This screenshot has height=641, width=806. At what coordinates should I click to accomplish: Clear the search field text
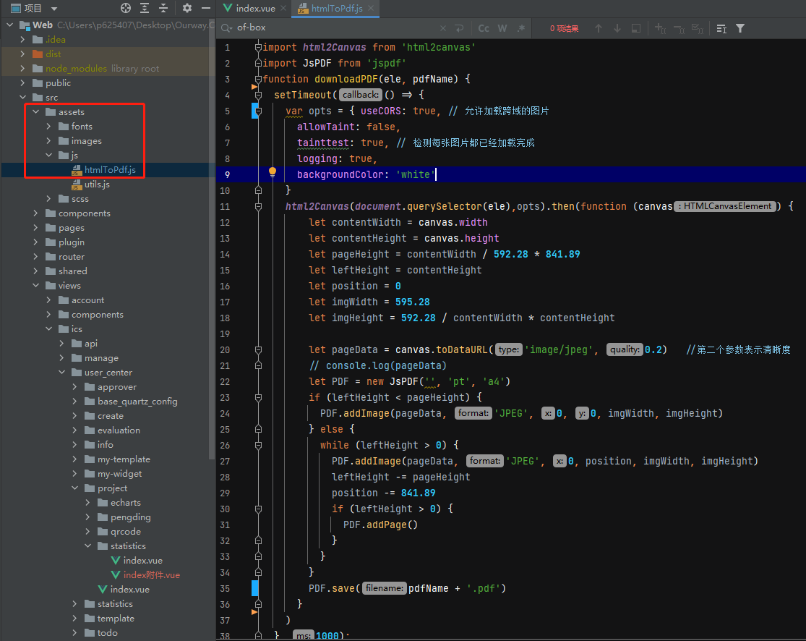click(x=443, y=28)
